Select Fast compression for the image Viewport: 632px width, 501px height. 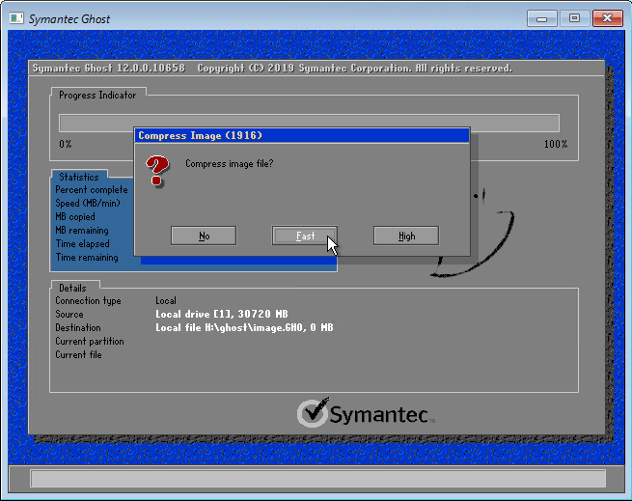(305, 236)
